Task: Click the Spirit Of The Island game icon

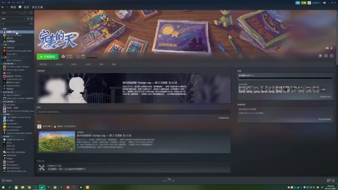Action: coord(4,35)
